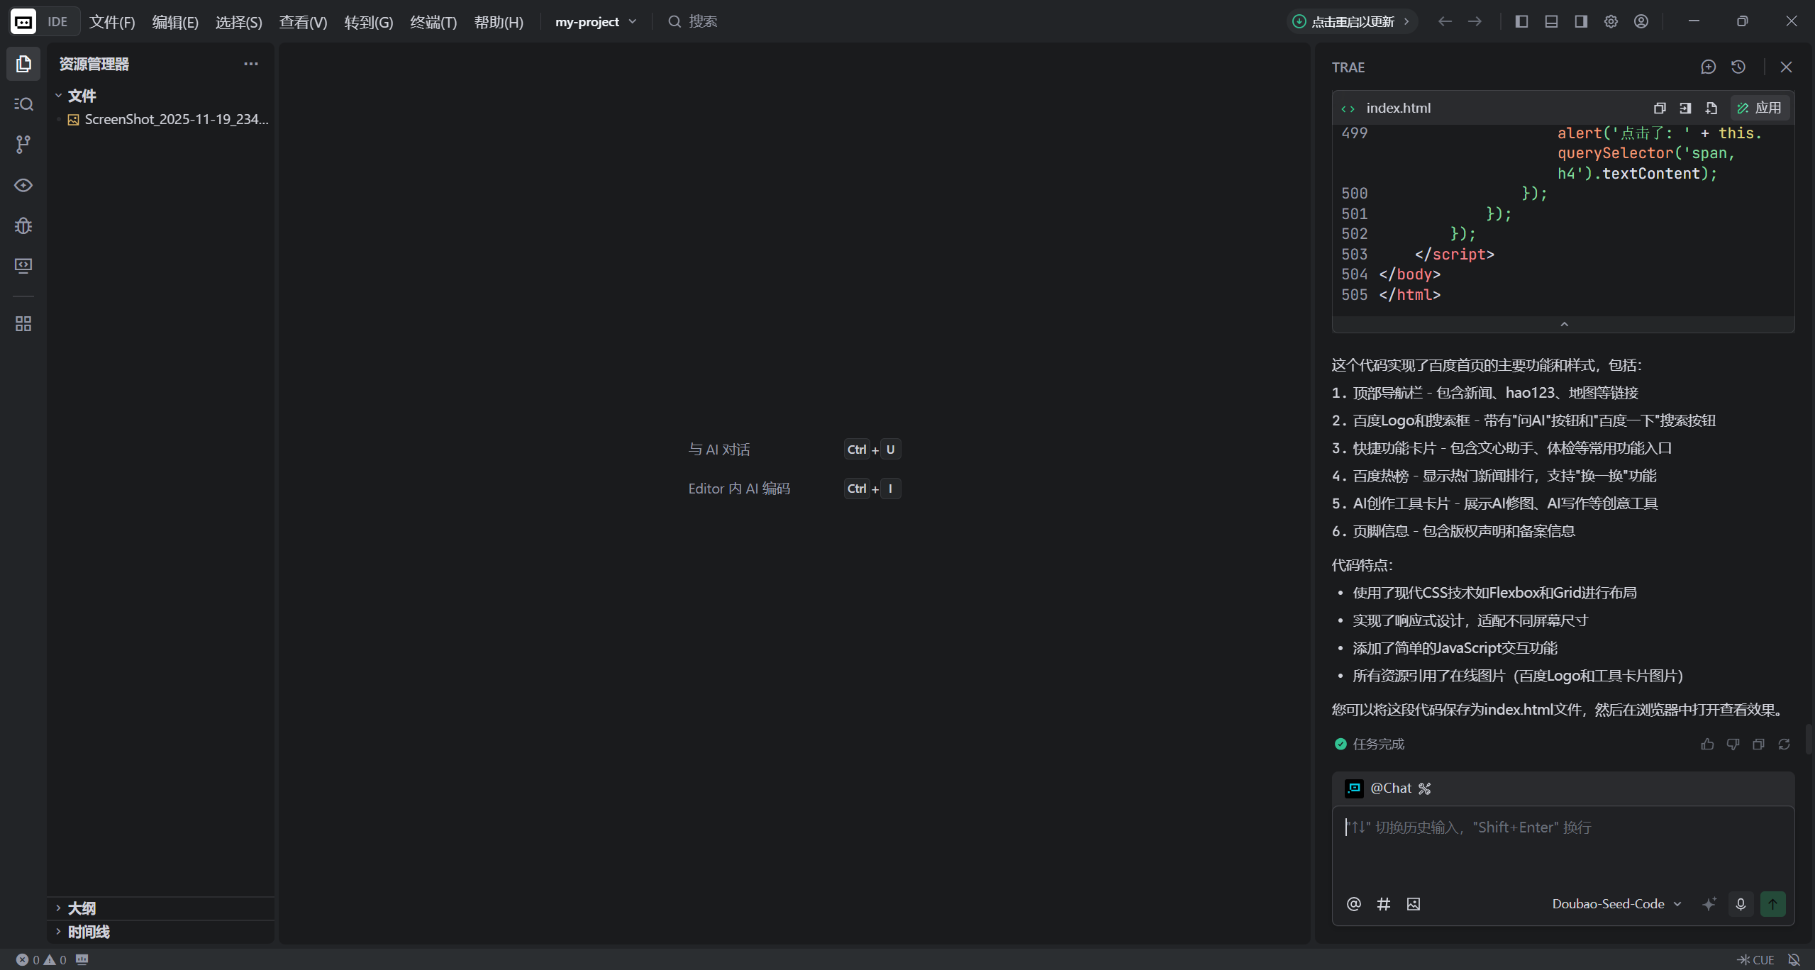Click the voice input microphone button
Screen dimensions: 1815x970
(x=1741, y=904)
